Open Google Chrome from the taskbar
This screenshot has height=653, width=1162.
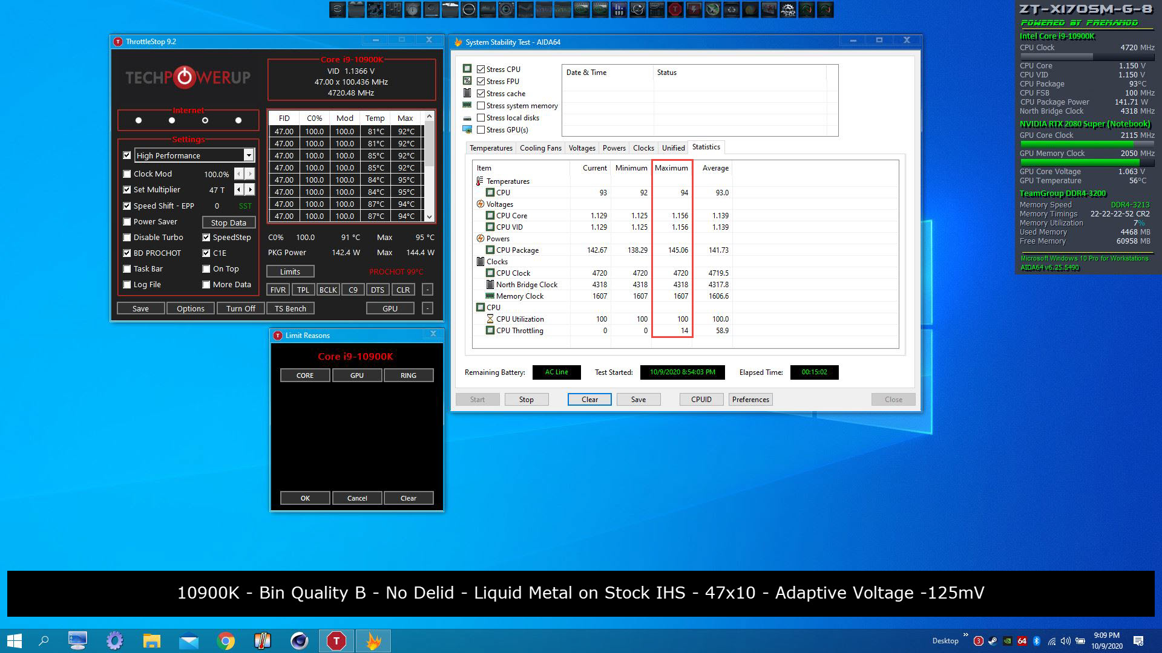coord(226,640)
